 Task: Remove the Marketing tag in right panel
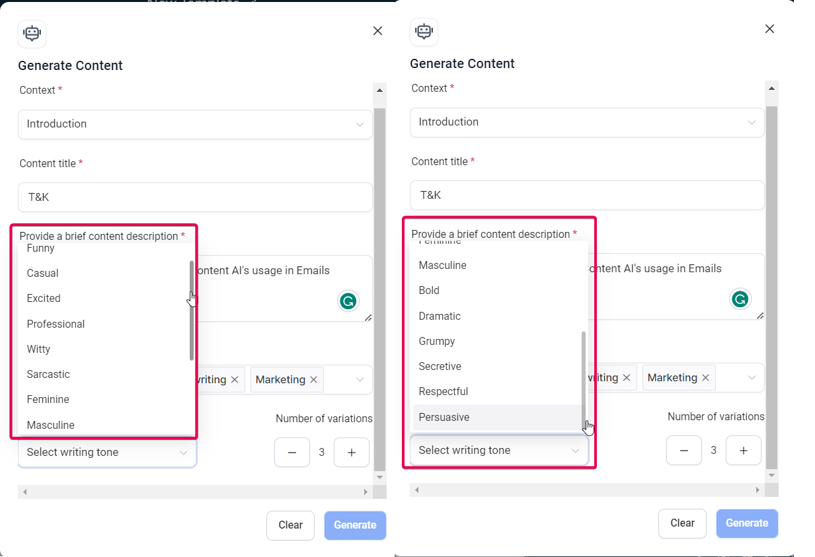[x=706, y=378]
